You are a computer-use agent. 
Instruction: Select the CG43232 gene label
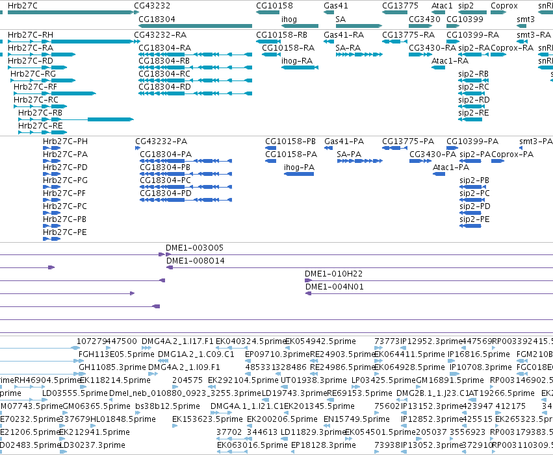[152, 6]
